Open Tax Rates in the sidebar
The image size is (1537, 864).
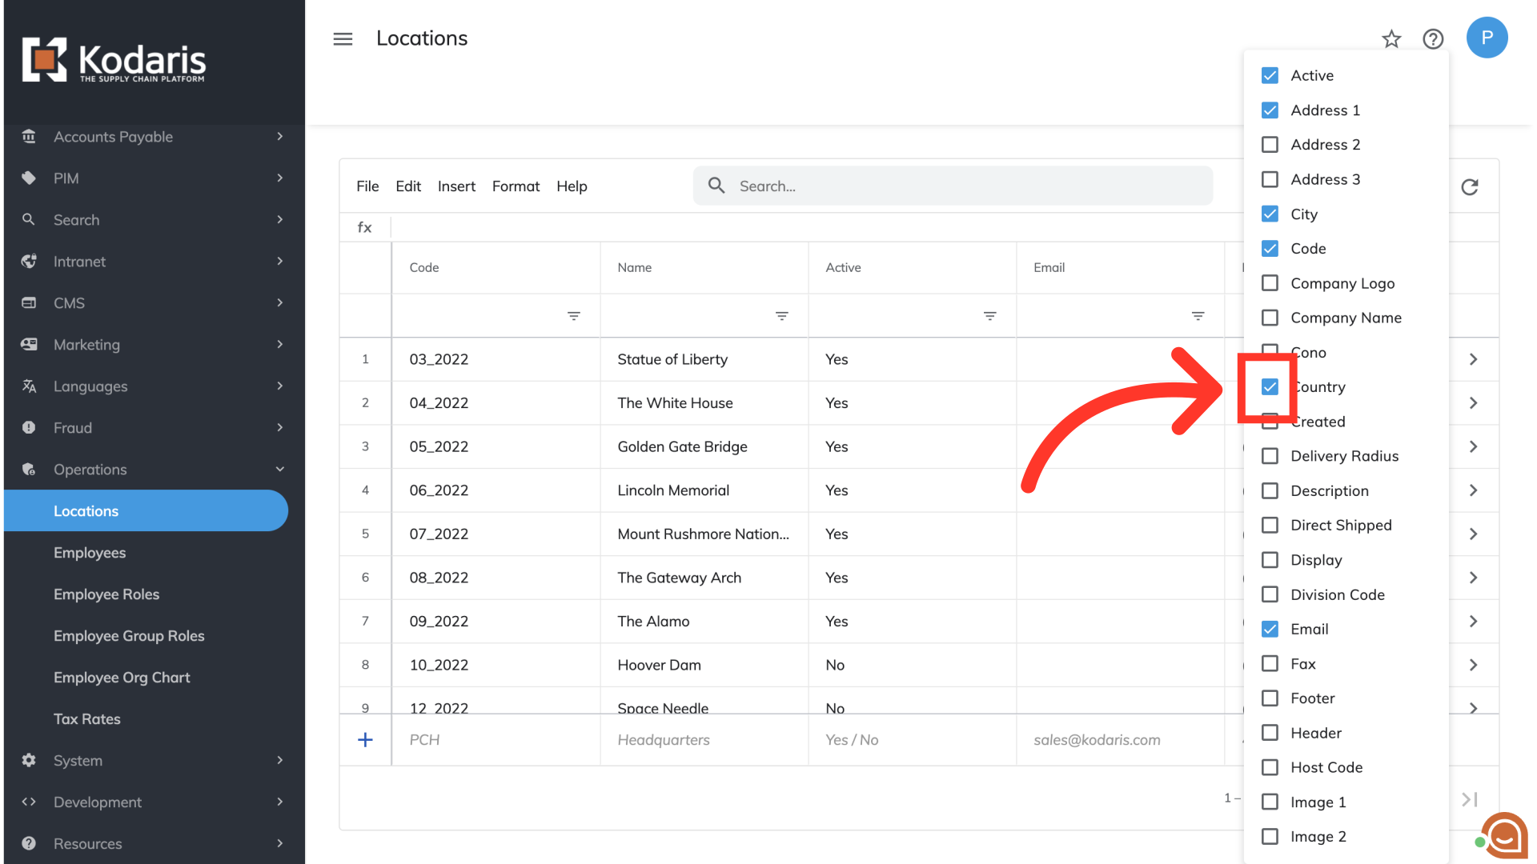click(87, 719)
